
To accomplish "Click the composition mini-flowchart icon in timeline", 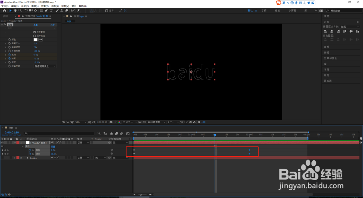I will point(99,134).
